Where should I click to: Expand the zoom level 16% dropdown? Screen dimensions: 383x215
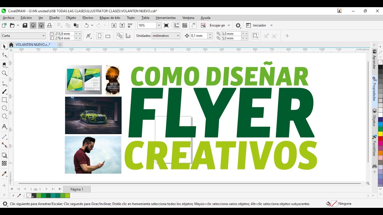point(159,26)
